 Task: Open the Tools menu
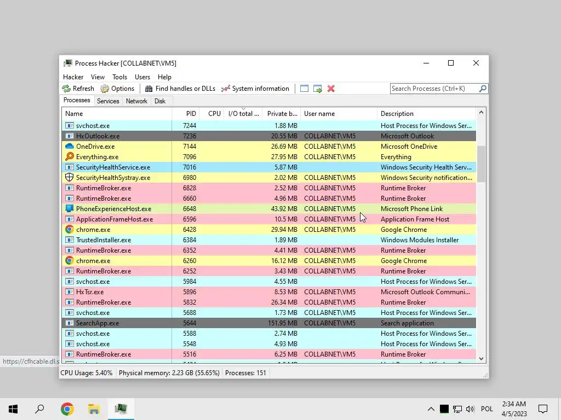[x=119, y=77]
